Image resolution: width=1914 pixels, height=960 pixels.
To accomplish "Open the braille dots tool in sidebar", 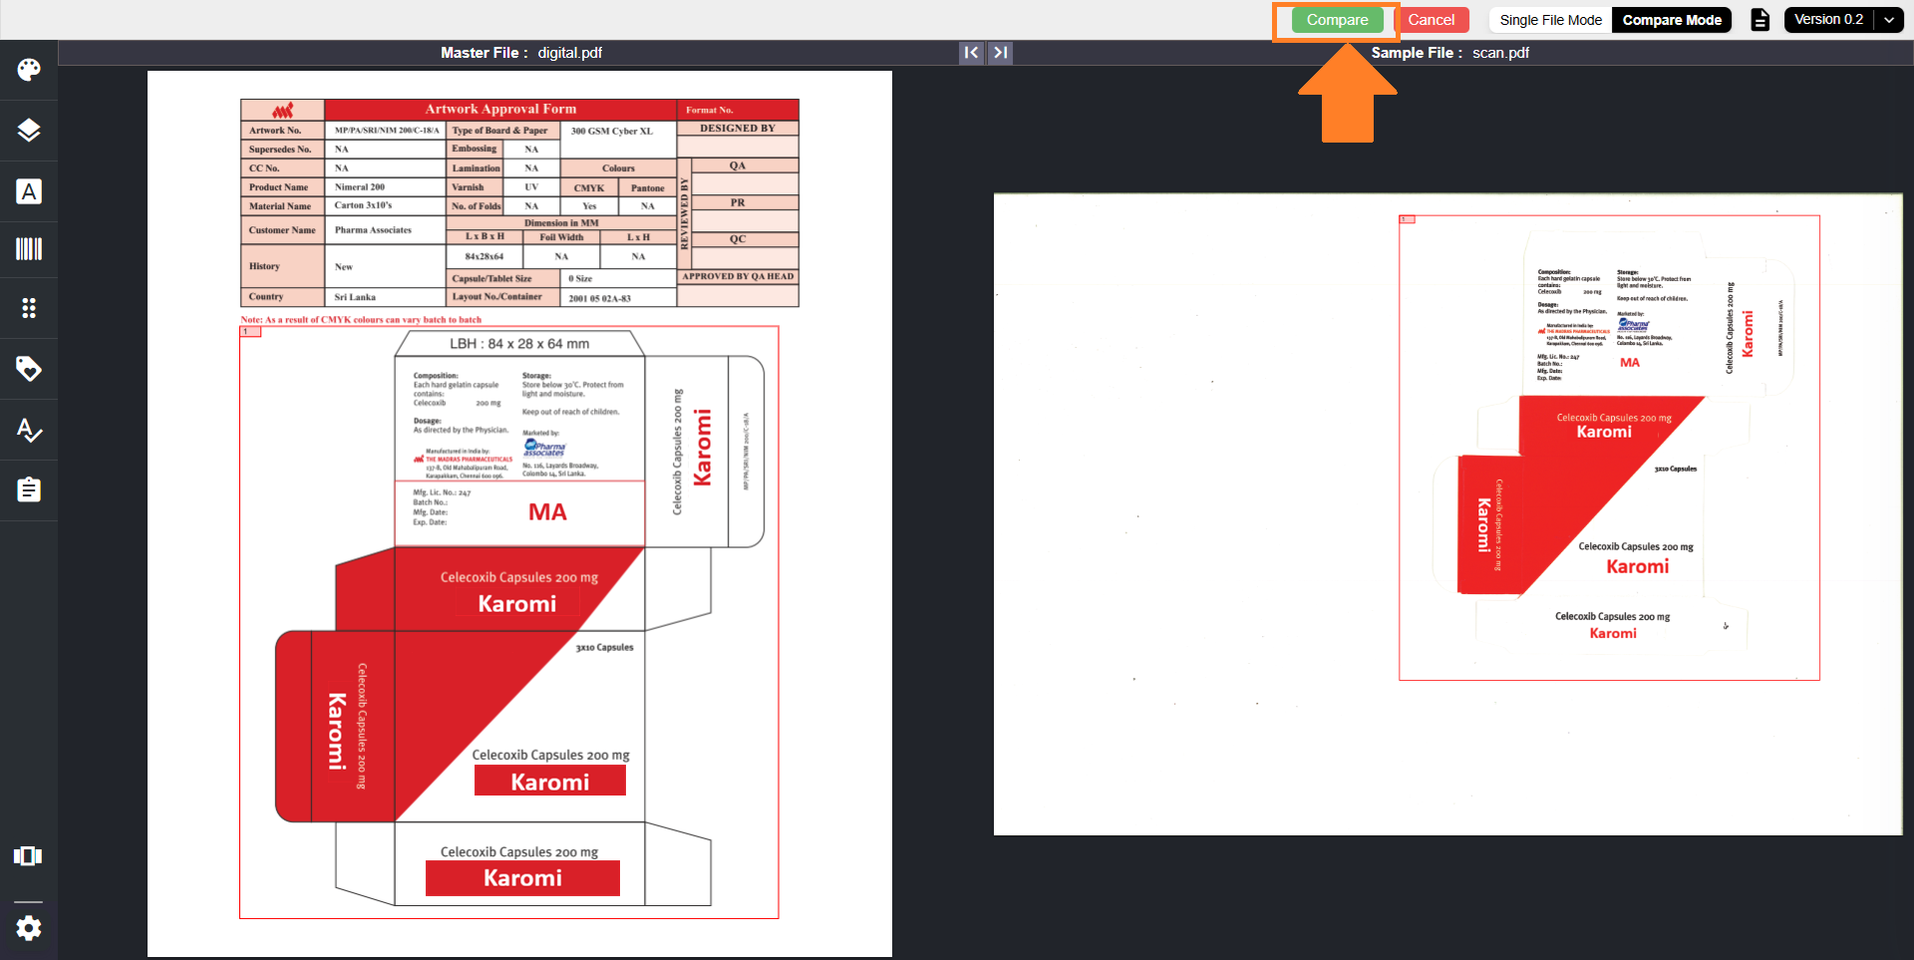I will [x=29, y=308].
